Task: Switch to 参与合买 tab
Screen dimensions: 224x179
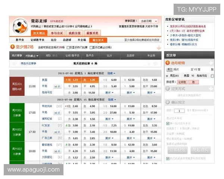Action: 57,33
